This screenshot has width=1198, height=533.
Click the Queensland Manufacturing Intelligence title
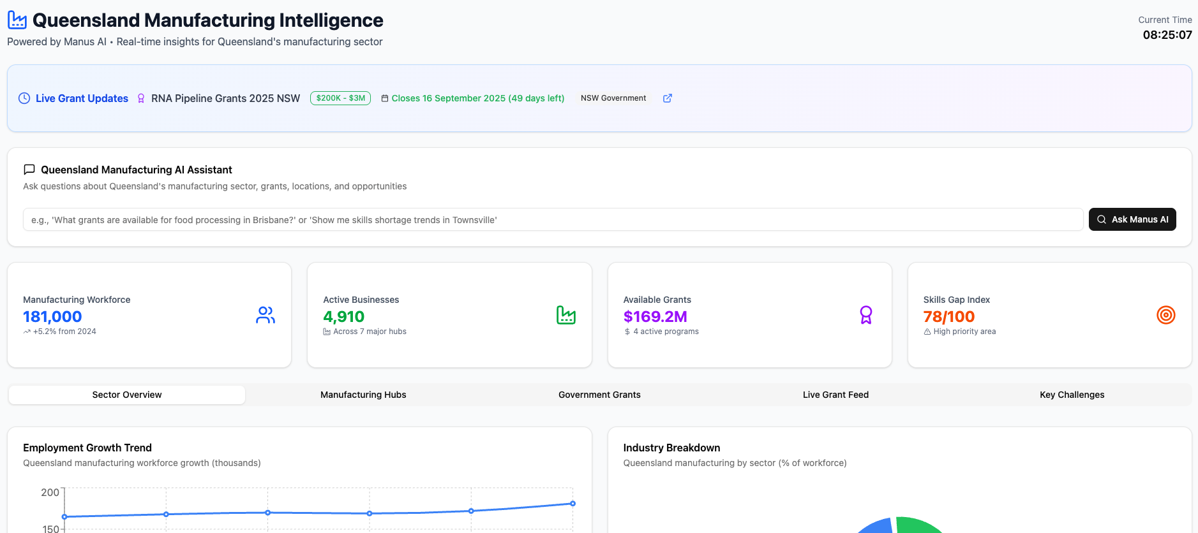pos(207,20)
